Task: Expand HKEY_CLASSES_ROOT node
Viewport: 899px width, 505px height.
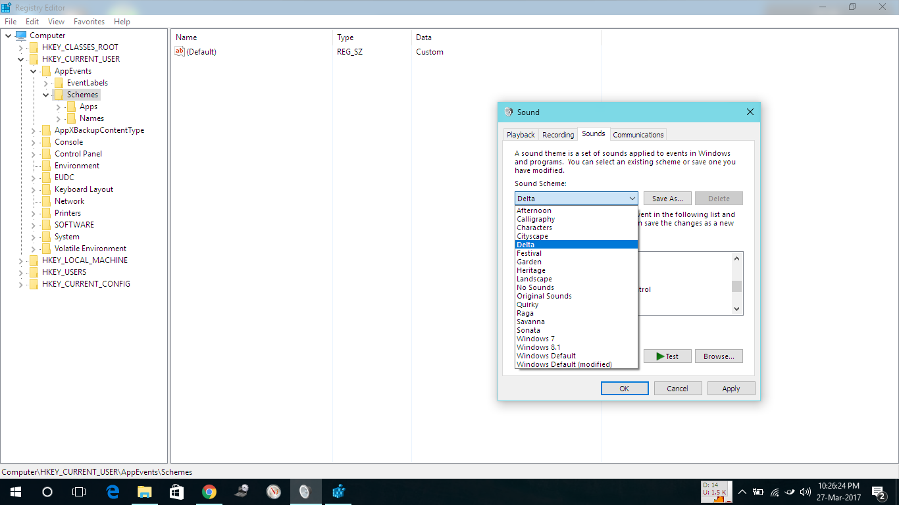Action: tap(20, 47)
